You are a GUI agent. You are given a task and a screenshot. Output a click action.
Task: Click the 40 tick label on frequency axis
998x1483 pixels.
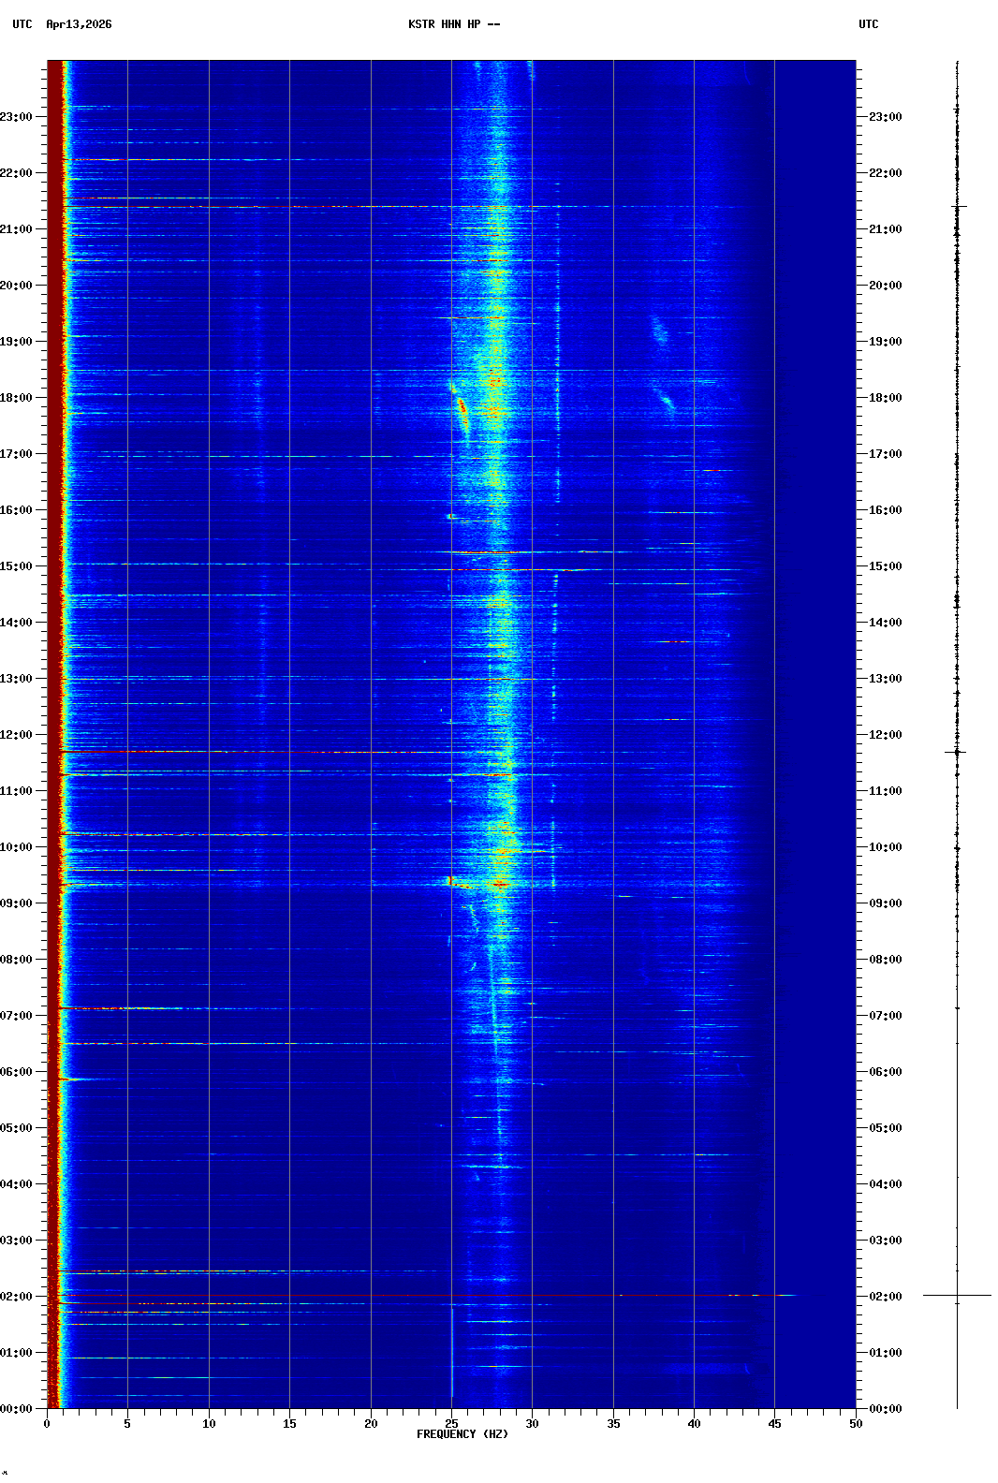tap(694, 1423)
